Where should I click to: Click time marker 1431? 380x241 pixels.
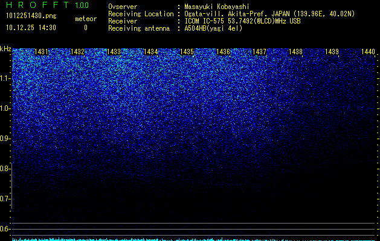click(x=42, y=52)
